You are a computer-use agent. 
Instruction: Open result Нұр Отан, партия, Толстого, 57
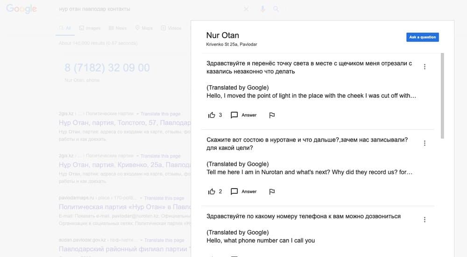[x=125, y=122]
